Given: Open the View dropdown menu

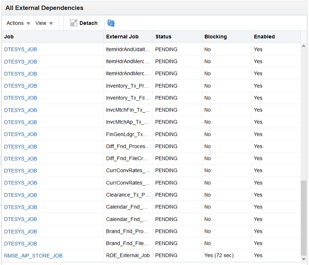Looking at the screenshot, I should [44, 23].
